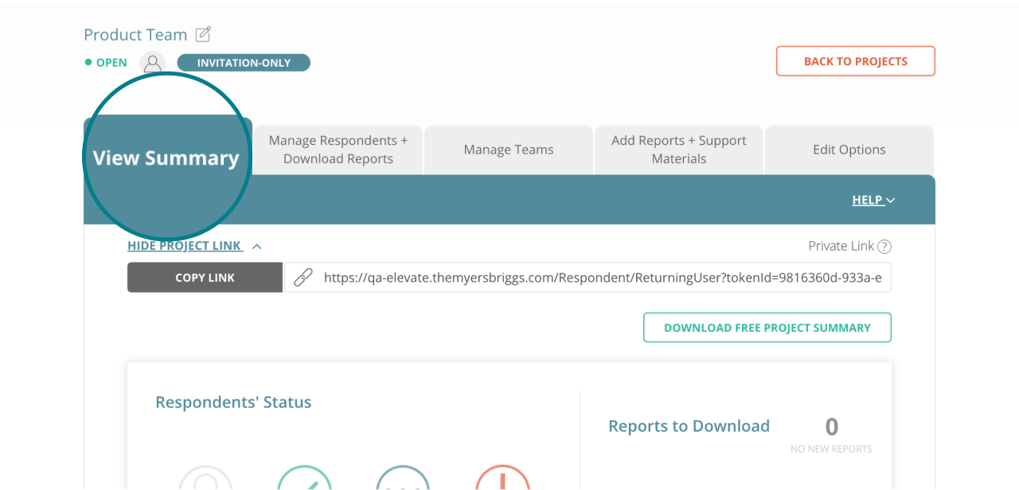Click the Reports to Download heading
1019x490 pixels.
click(x=689, y=426)
